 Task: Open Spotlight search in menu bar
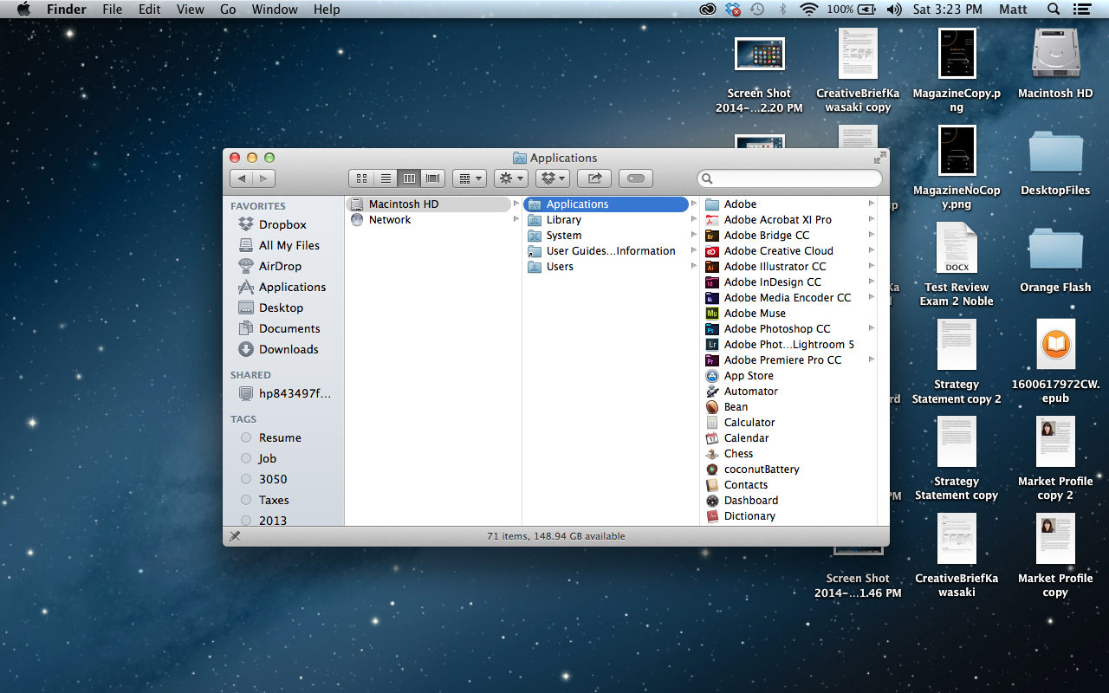[x=1054, y=10]
